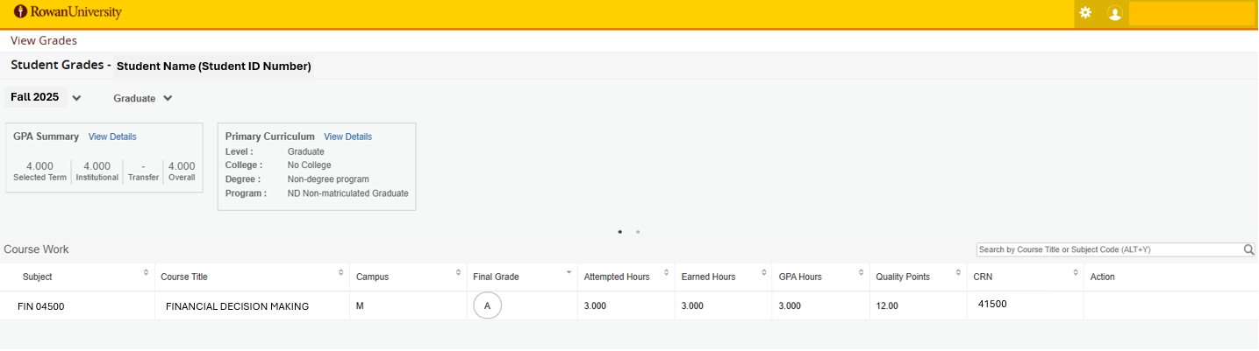
Task: Click the Attempted Hours column header
Action: (617, 277)
